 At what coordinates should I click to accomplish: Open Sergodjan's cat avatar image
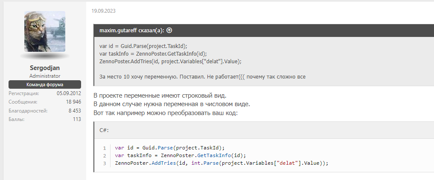[45, 31]
